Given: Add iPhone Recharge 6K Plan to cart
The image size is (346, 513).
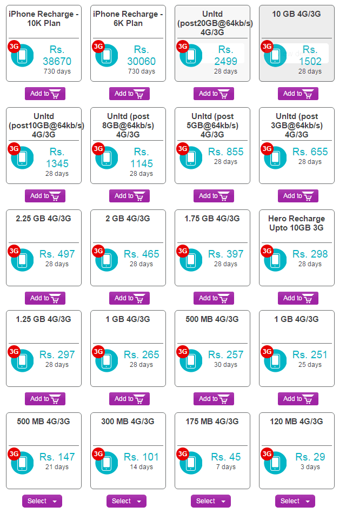Looking at the screenshot, I should pyautogui.click(x=129, y=94).
